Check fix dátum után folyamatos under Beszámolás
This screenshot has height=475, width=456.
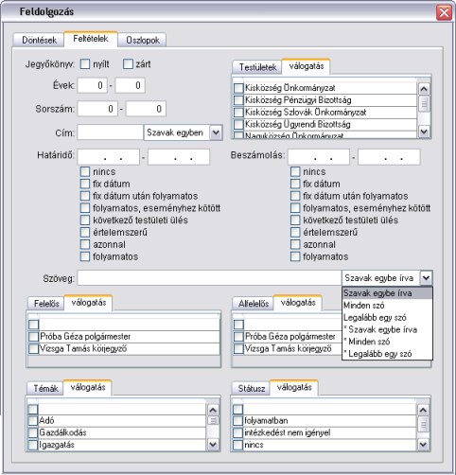pos(295,196)
